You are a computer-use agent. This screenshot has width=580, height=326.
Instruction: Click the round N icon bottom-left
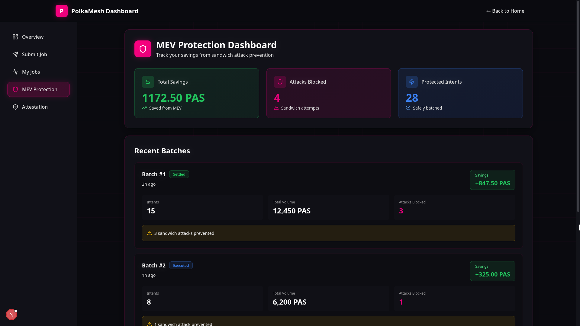[11, 315]
